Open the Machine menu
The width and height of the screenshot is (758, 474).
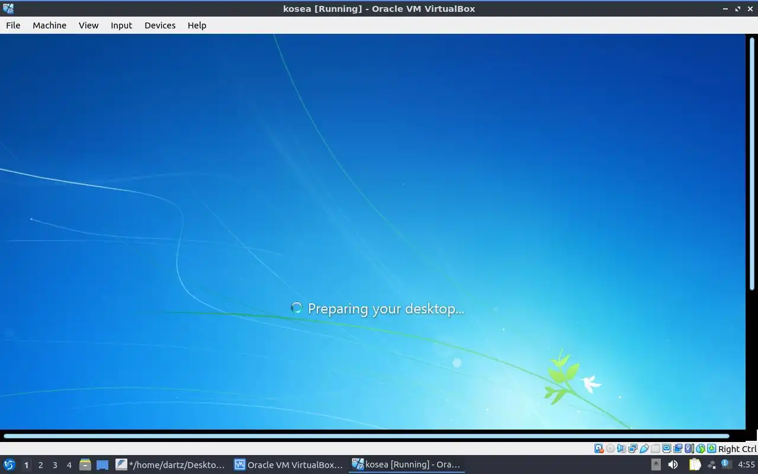[49, 25]
